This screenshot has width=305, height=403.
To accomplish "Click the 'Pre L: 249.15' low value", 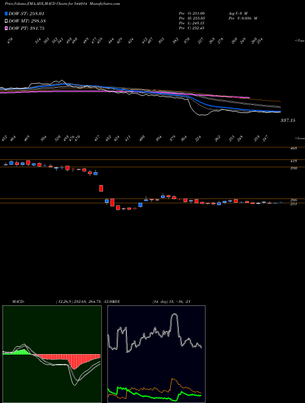I will click(x=192, y=23).
